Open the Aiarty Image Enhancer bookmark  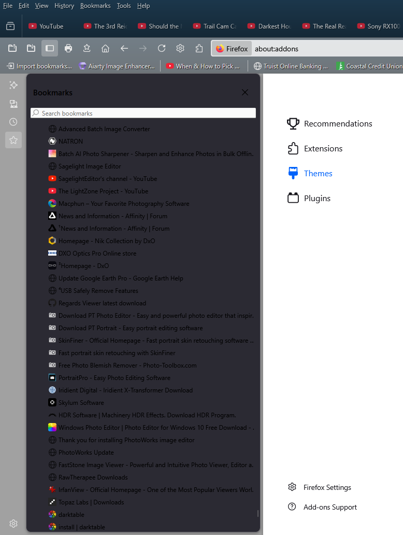[x=117, y=66]
